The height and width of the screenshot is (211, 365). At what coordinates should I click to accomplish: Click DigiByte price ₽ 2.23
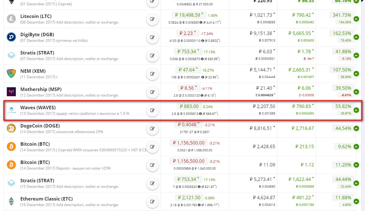(x=188, y=33)
